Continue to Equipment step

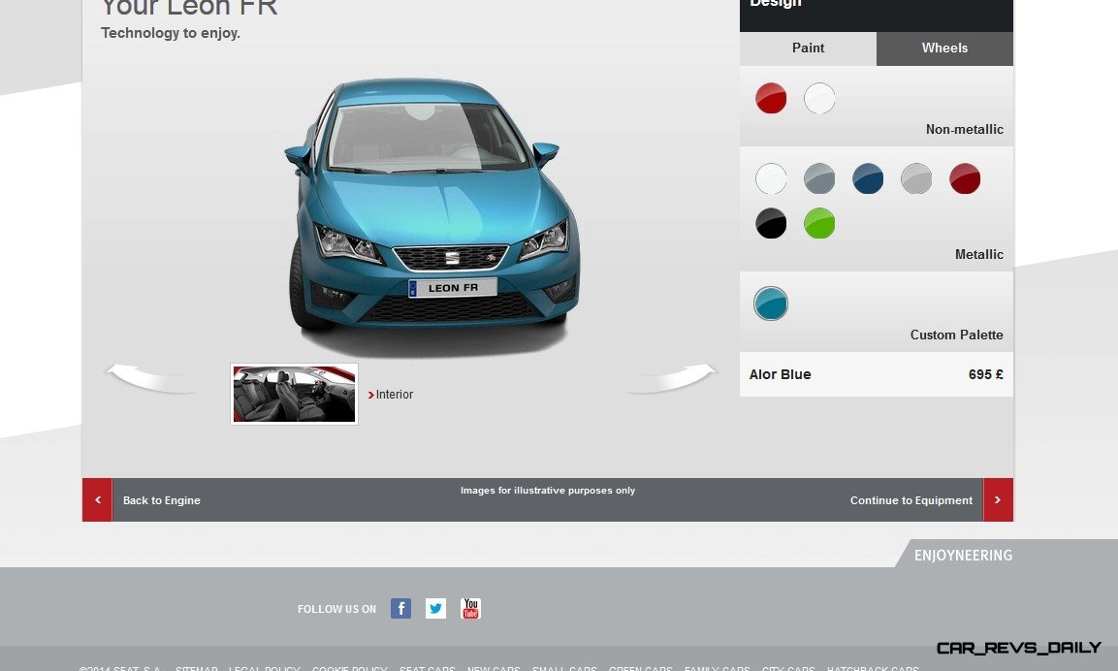911,500
